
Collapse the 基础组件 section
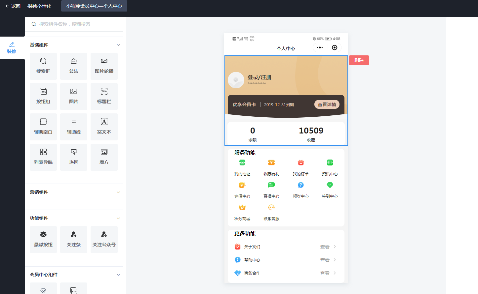point(118,44)
